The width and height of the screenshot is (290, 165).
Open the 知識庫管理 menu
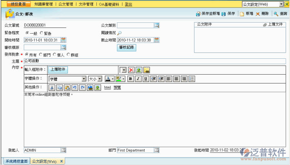44,4
